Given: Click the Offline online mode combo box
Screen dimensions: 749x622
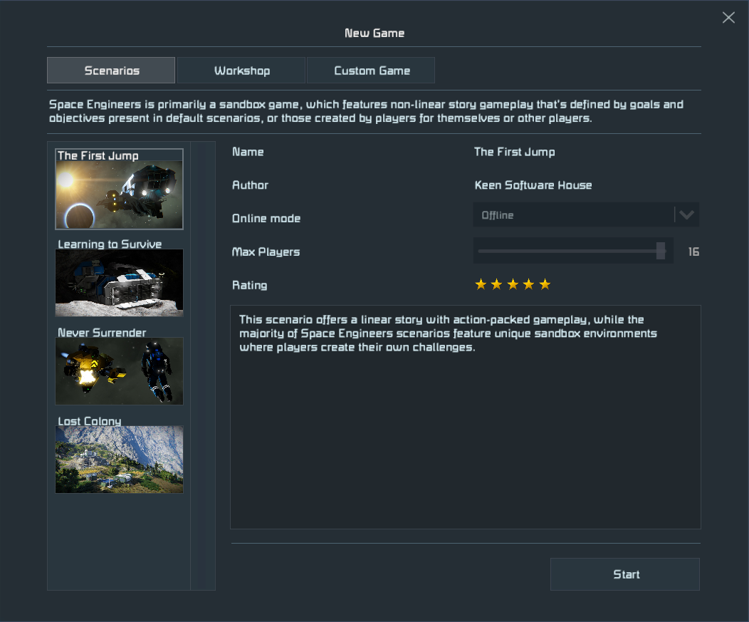Looking at the screenshot, I should click(x=586, y=214).
